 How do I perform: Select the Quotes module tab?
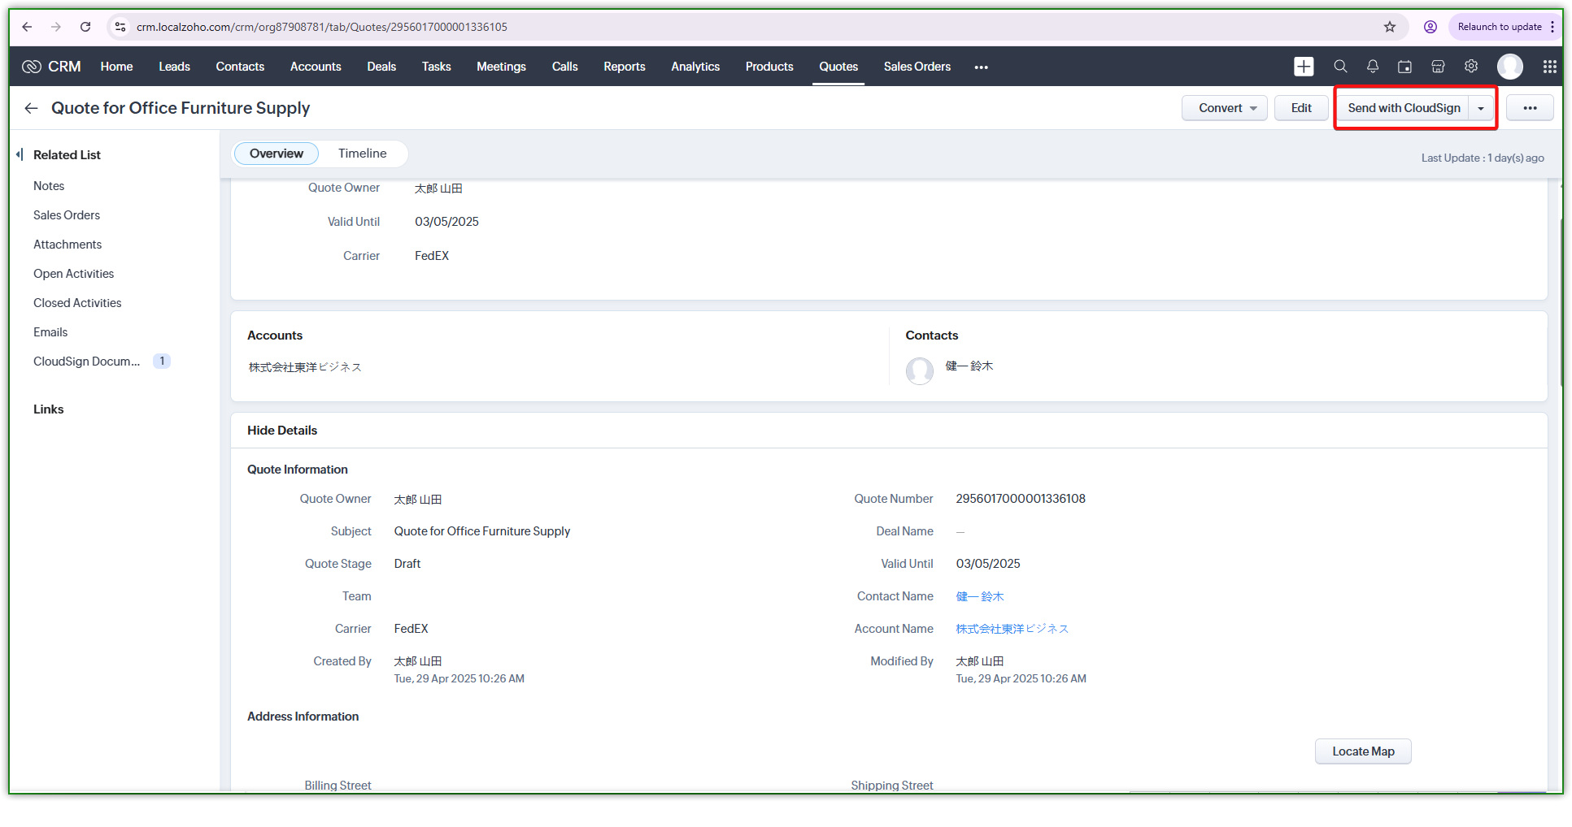(838, 67)
